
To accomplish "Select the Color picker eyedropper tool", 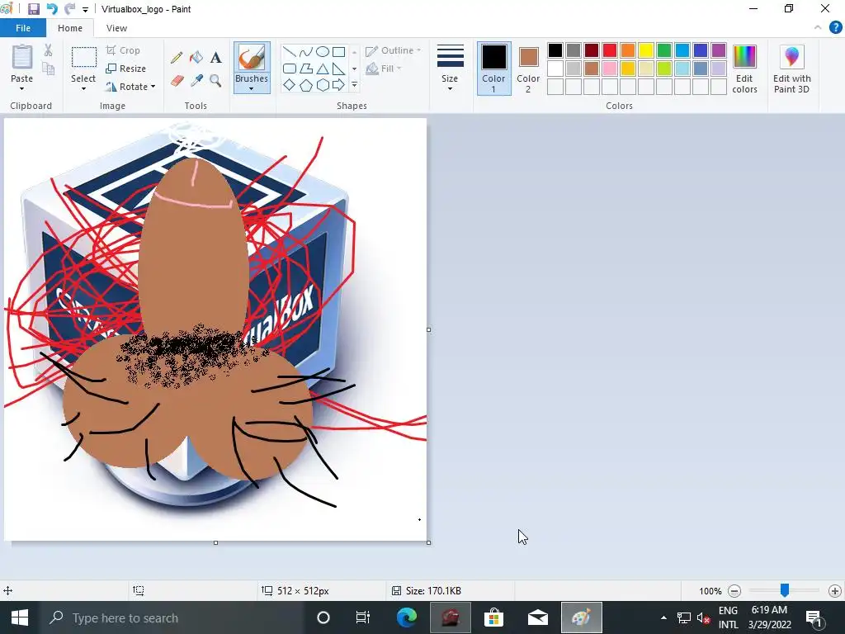I will point(196,81).
